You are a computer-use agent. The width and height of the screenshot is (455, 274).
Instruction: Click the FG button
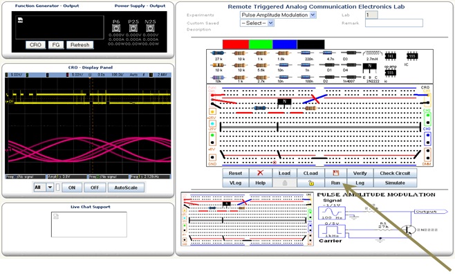(56, 45)
